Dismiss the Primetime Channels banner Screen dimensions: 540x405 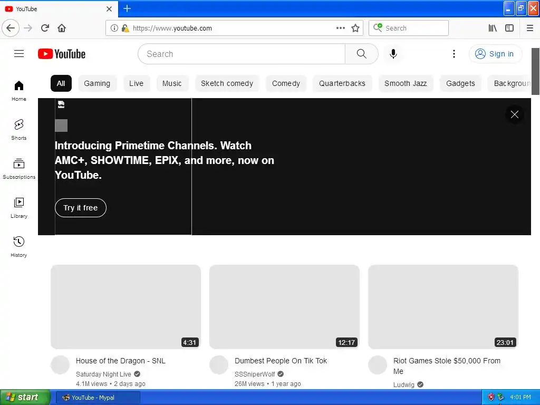pos(515,114)
